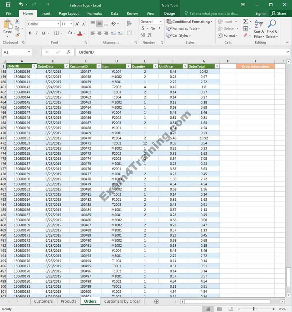Image resolution: width=292 pixels, height=312 pixels.
Task: Click the Insert Function fx icon
Action: [x=69, y=52]
